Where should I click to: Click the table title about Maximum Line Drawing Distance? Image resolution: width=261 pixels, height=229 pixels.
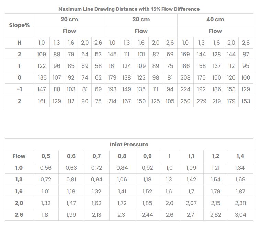click(x=129, y=9)
